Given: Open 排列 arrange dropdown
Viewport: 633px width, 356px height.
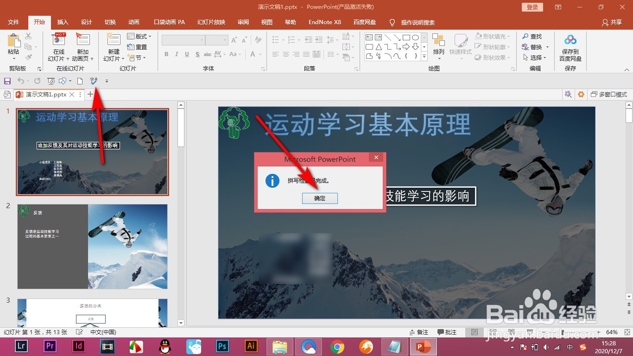Looking at the screenshot, I should 439,47.
